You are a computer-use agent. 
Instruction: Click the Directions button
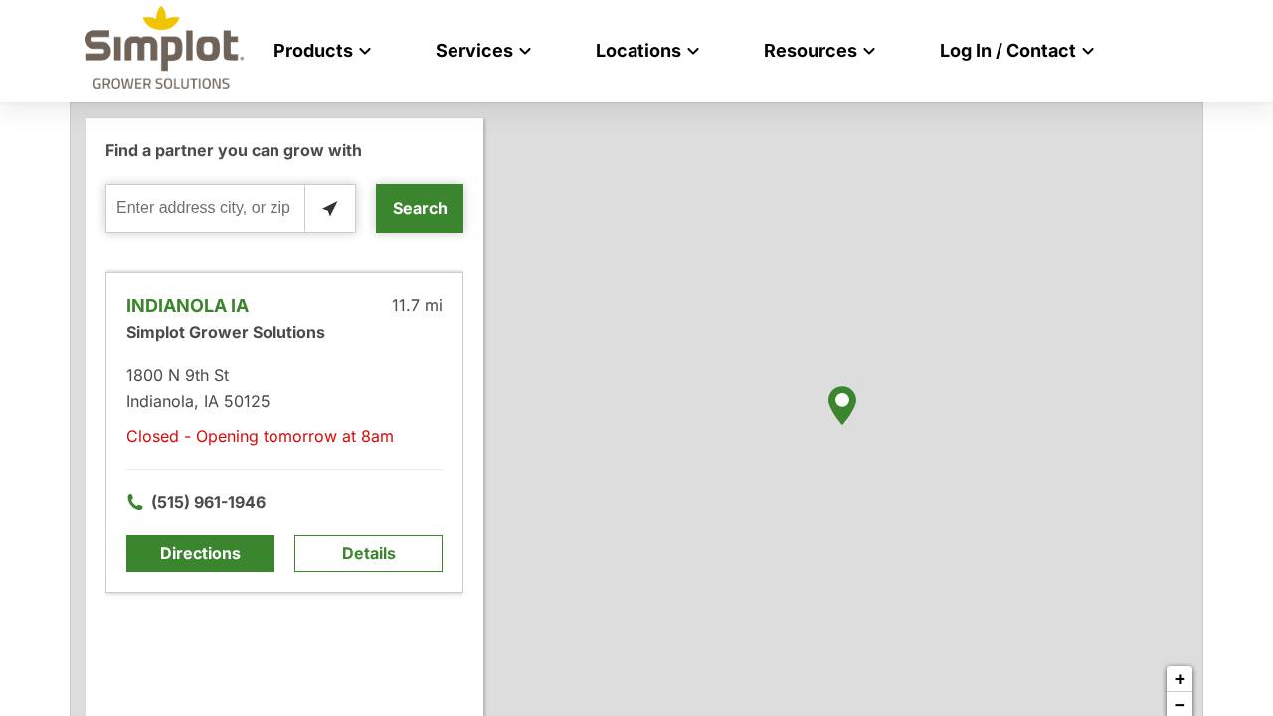[x=200, y=553]
